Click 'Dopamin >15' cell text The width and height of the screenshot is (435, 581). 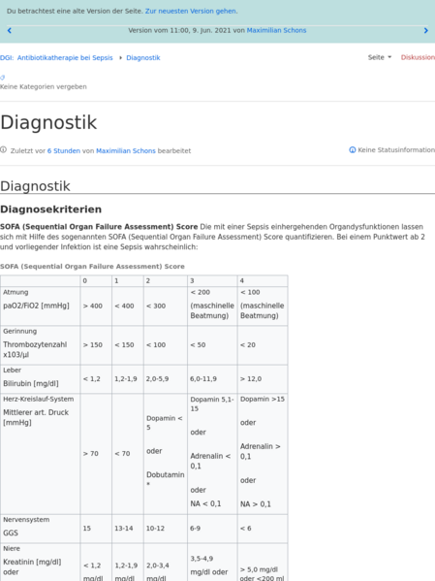point(263,399)
